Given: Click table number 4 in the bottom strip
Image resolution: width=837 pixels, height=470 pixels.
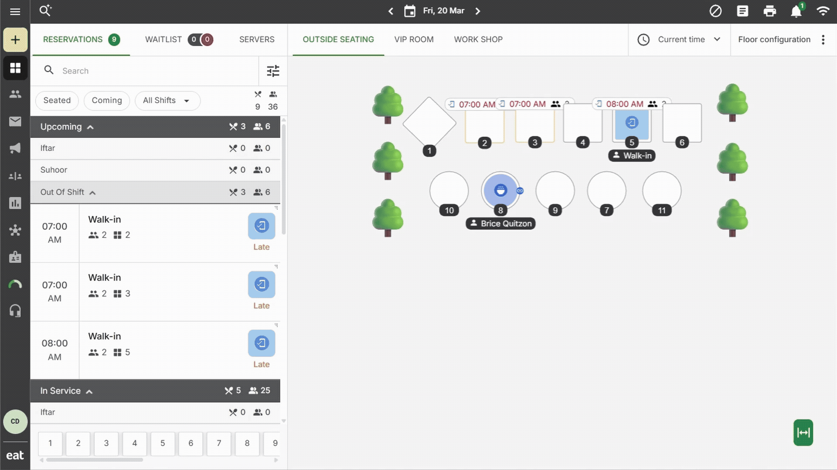Looking at the screenshot, I should (x=134, y=443).
